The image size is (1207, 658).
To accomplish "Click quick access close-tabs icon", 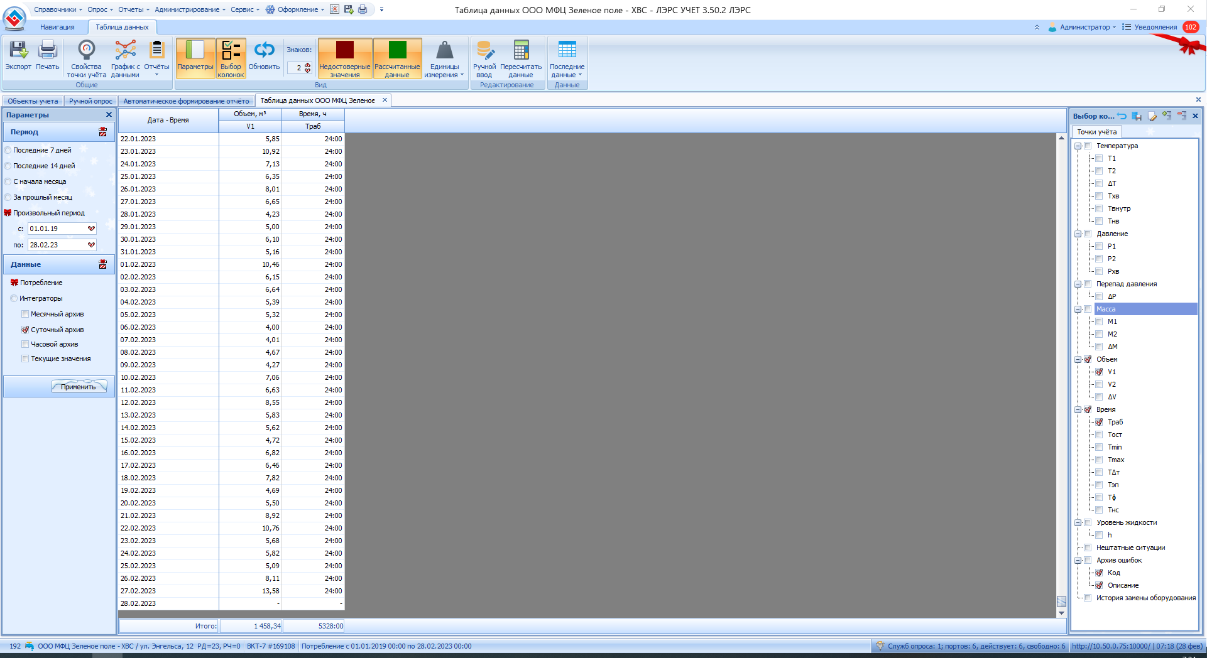I will click(x=334, y=9).
